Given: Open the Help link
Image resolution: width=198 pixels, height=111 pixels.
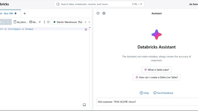Looking at the screenshot, I should [x=144, y=93].
